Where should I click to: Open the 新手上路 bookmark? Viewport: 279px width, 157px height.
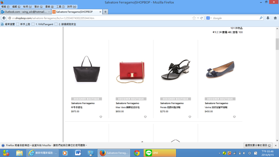[x=23, y=24]
